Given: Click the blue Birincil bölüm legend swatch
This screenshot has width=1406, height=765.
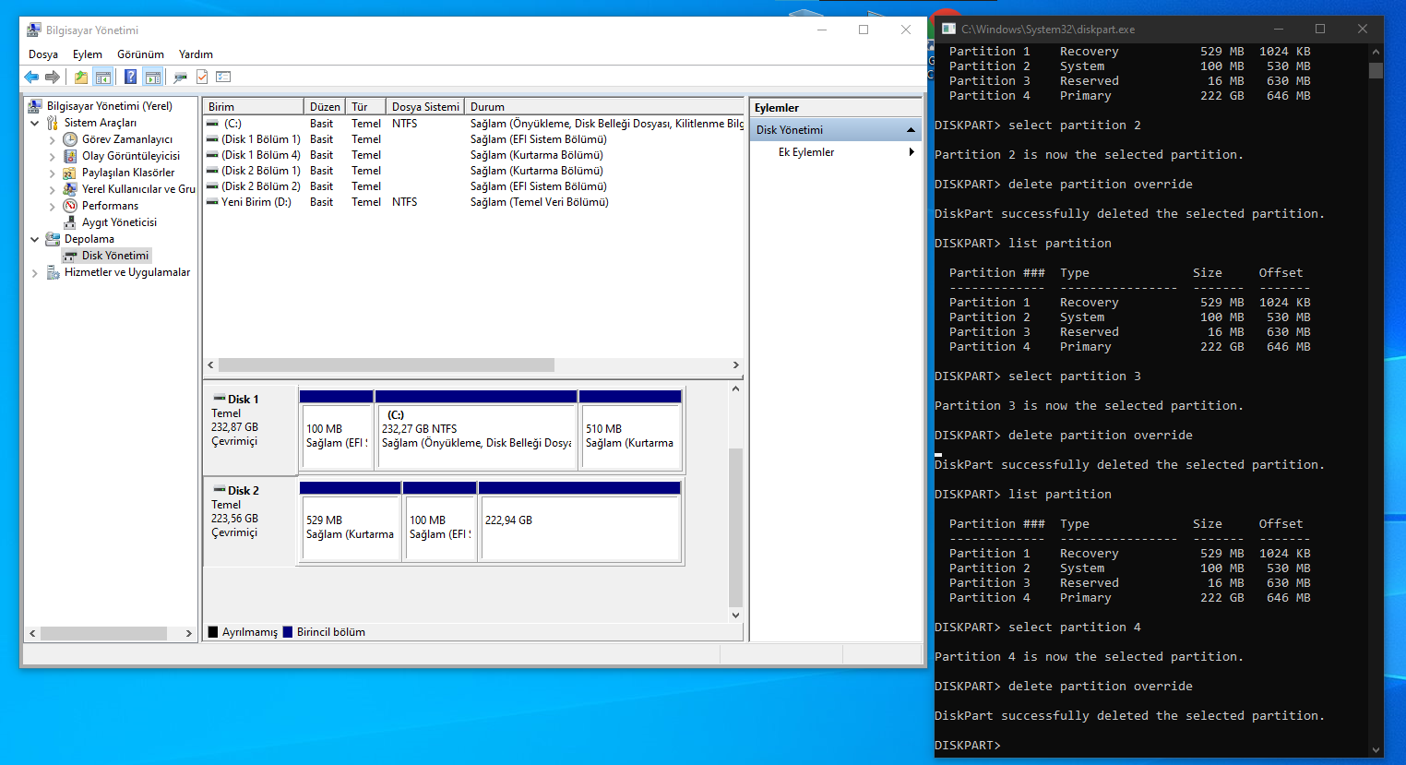Looking at the screenshot, I should tap(288, 632).
